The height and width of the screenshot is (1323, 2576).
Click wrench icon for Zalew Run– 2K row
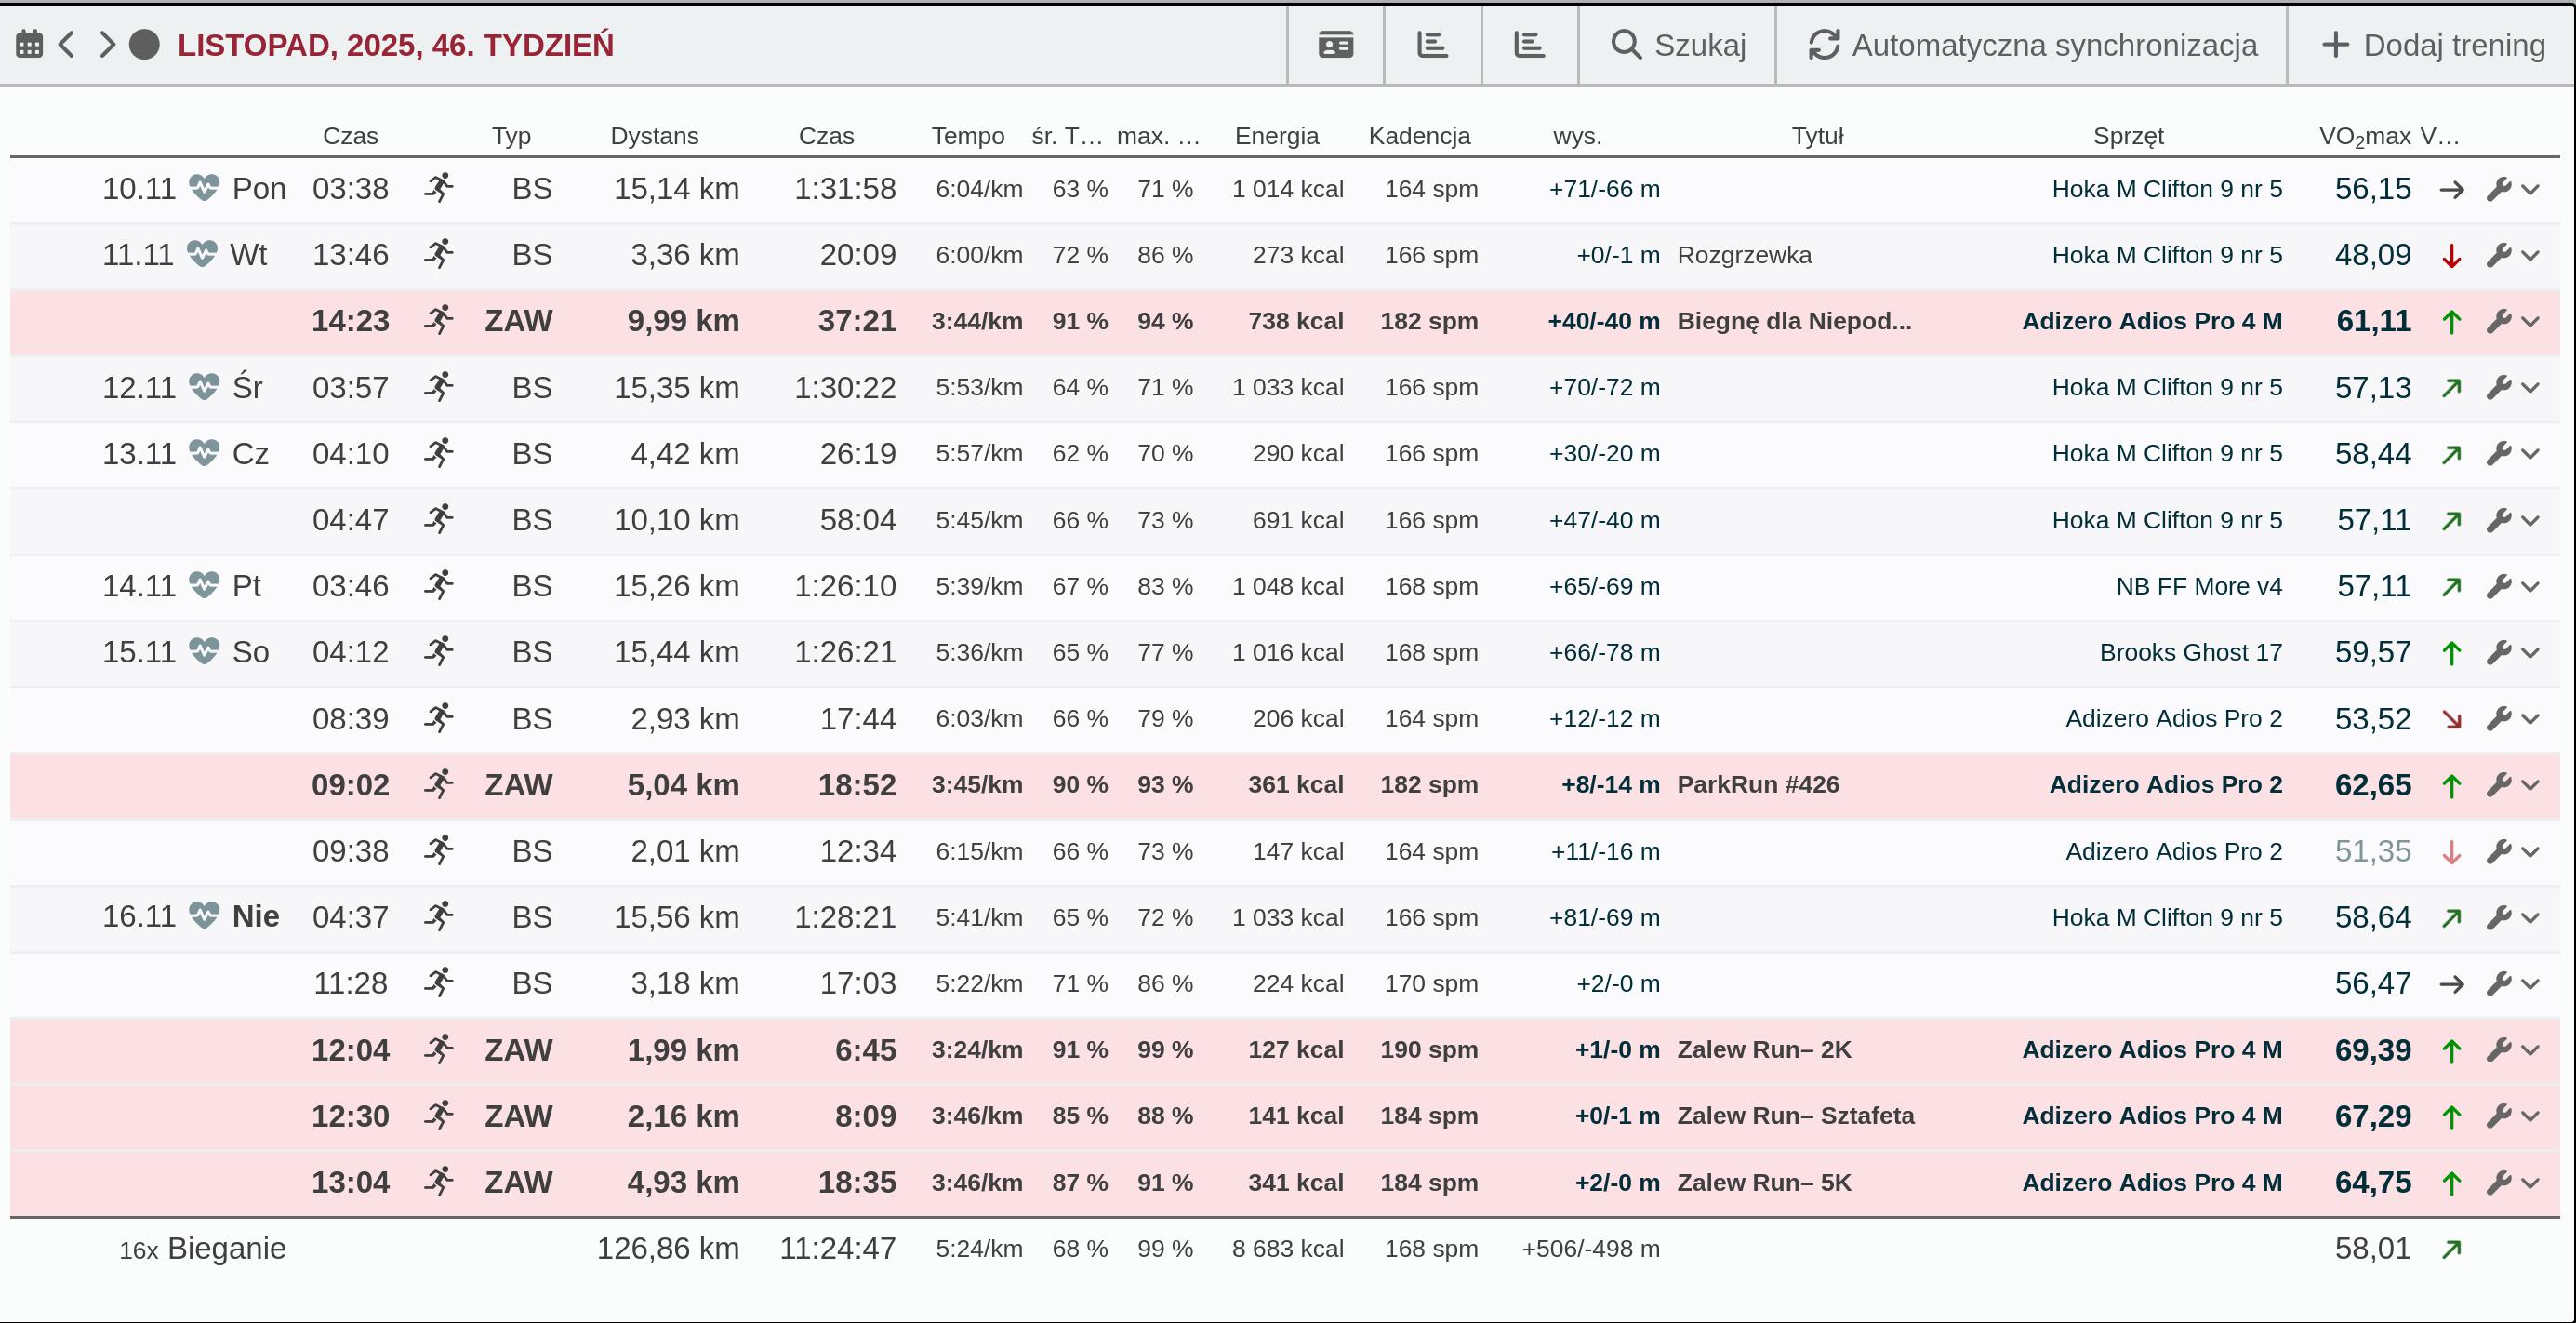point(2498,1049)
